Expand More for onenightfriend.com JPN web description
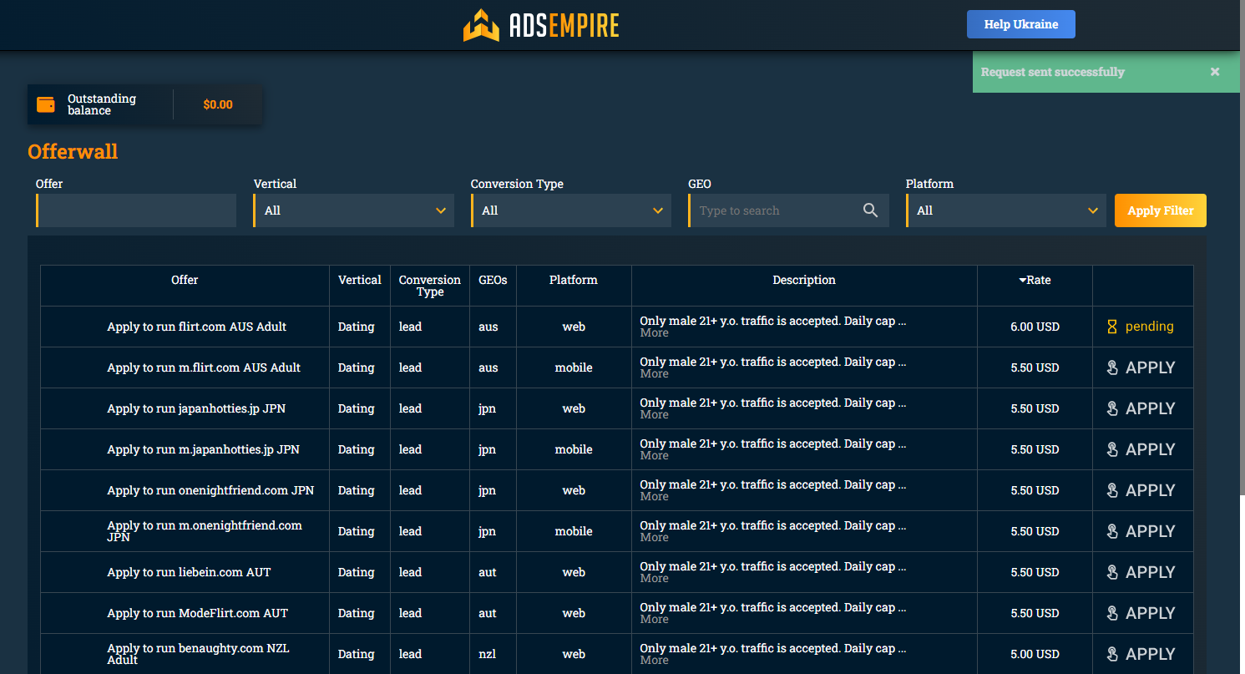The width and height of the screenshot is (1245, 674). (654, 497)
